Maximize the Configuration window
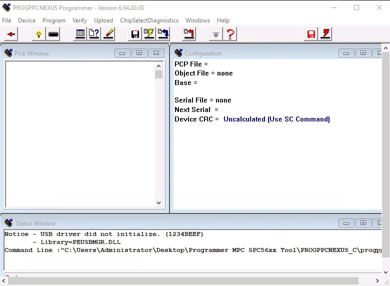Image resolution: width=390 pixels, height=286 pixels. 363,53
